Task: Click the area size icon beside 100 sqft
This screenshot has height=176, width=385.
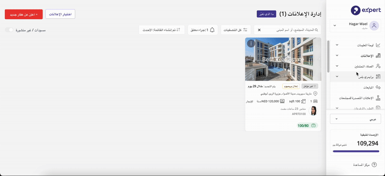Action: coord(304,101)
